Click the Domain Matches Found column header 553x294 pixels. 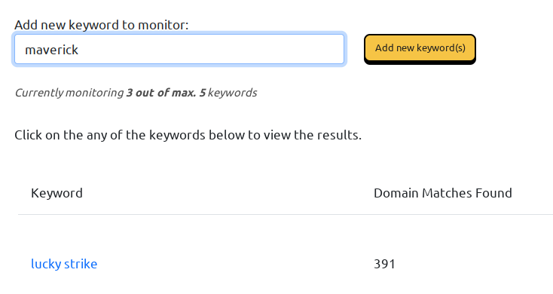tap(442, 193)
